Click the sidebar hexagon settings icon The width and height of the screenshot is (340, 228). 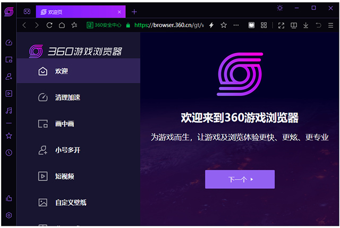click(9, 215)
